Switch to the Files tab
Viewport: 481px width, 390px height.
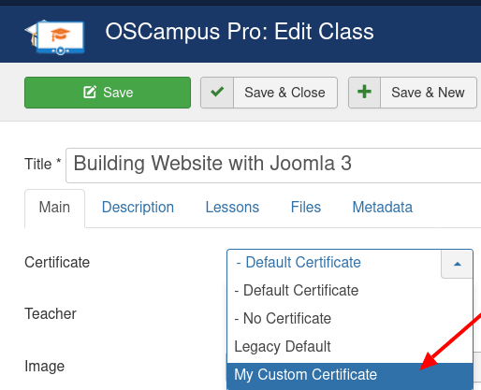pos(306,208)
